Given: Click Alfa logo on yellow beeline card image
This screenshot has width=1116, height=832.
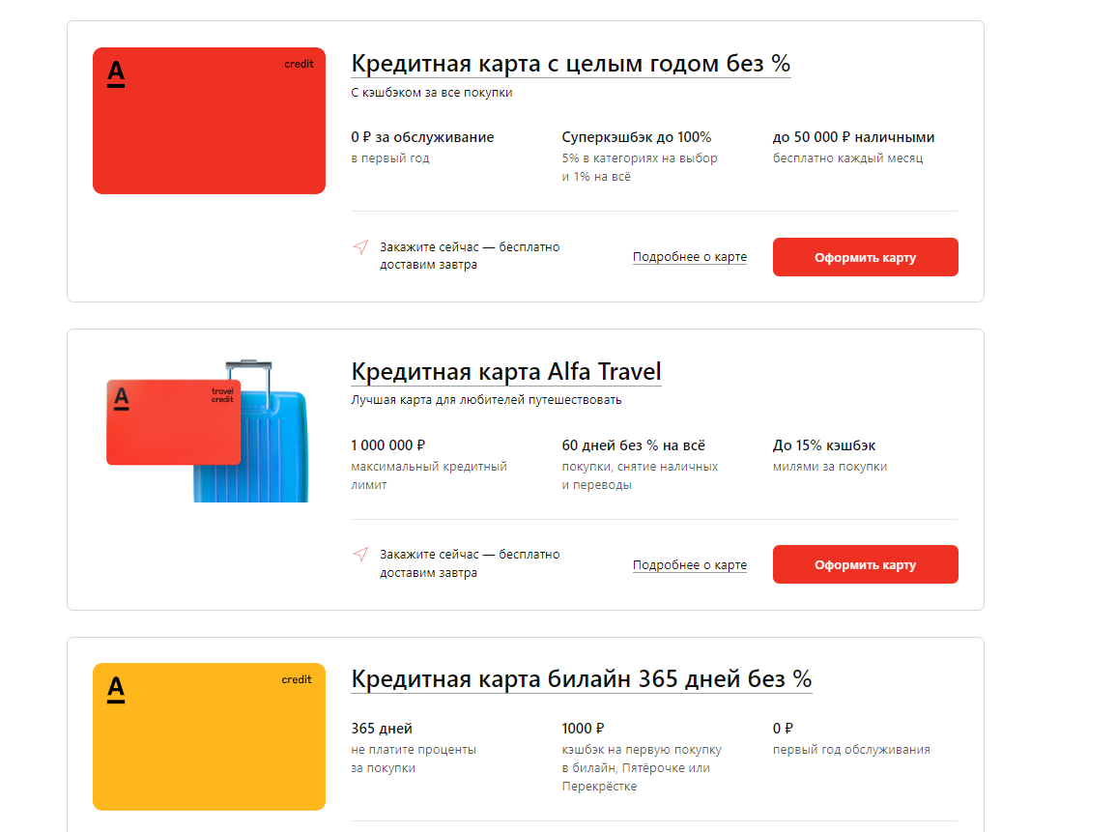Looking at the screenshot, I should tap(116, 690).
